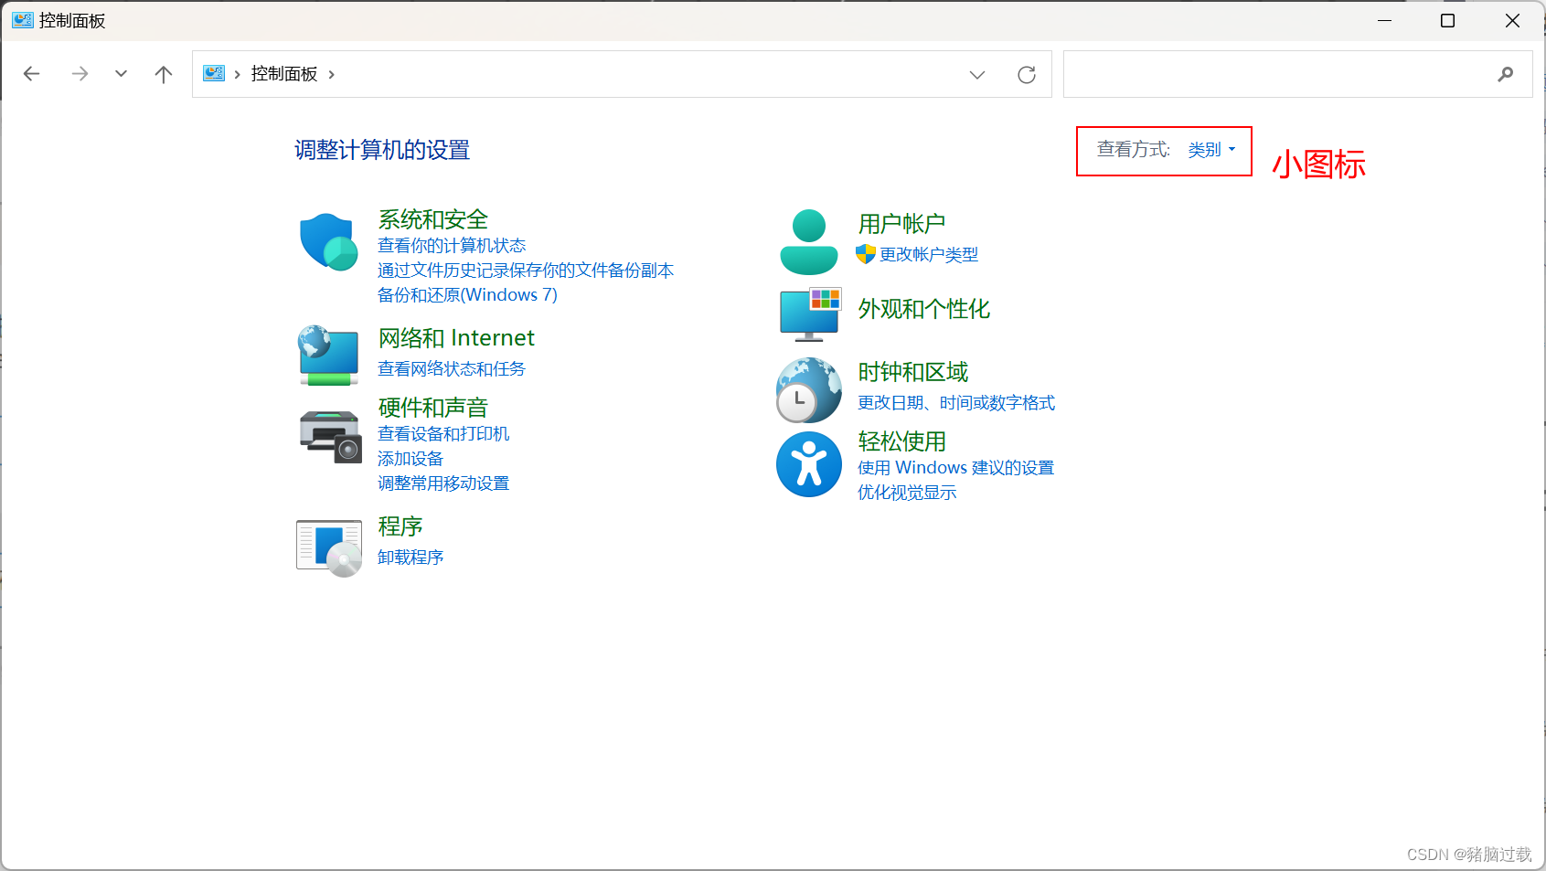
Task: Click the Hardware and Sound printer icon
Action: point(330,437)
